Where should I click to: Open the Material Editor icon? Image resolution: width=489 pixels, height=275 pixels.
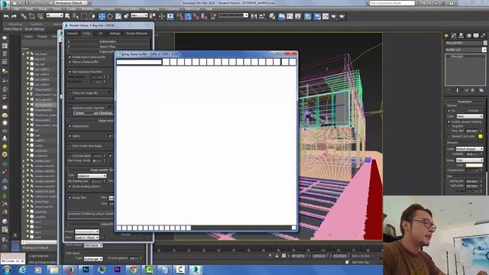[x=307, y=16]
